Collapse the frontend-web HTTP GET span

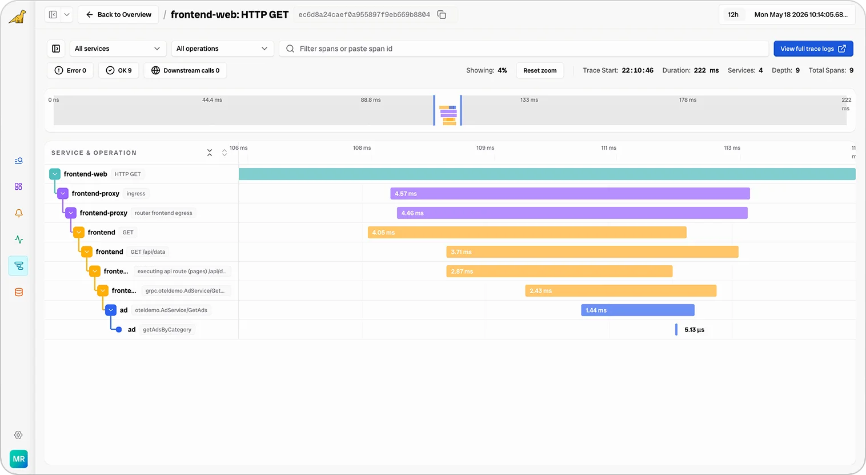click(55, 174)
